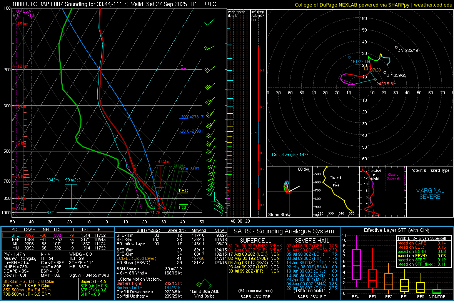Screen dimensions: 454x301
Task: Click the "Effective Layer STP (with CIN)" title
Action: coord(396,230)
